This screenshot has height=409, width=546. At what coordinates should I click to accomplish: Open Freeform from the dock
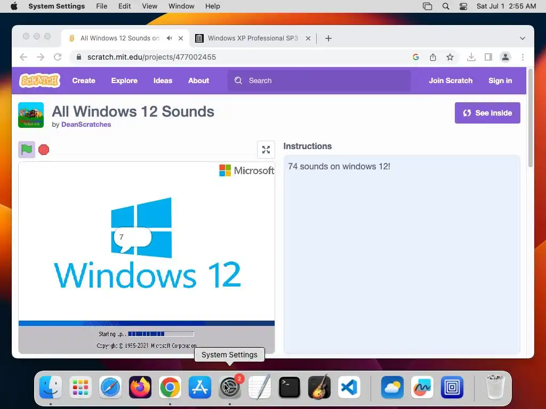[x=422, y=387]
